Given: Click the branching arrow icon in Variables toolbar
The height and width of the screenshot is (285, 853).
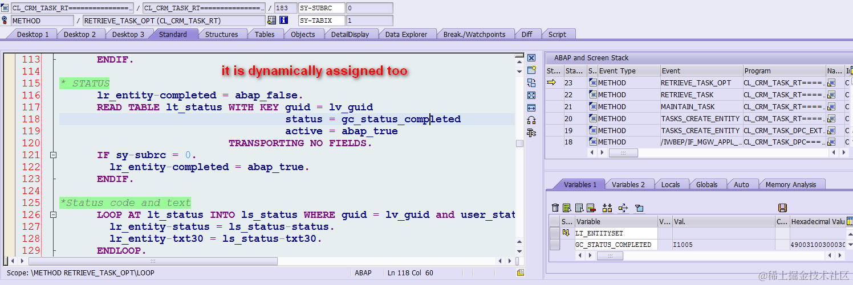Looking at the screenshot, I should coord(623,208).
